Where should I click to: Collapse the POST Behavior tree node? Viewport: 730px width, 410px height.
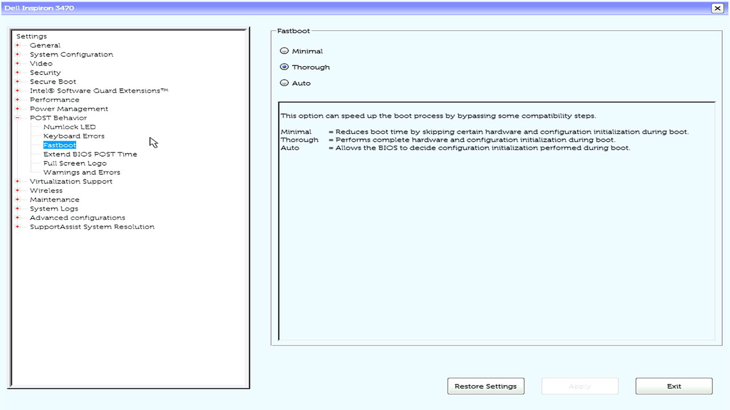18,118
